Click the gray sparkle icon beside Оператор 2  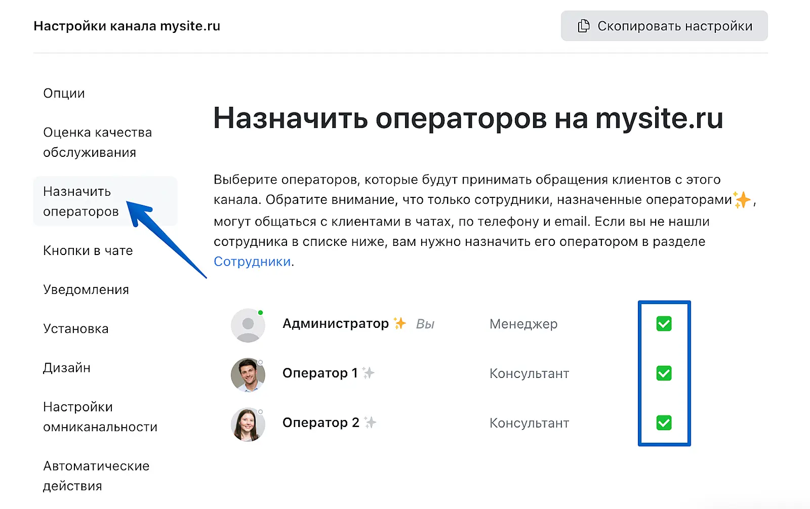(370, 422)
